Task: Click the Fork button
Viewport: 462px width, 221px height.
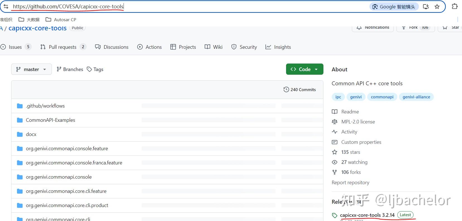Action: [415, 28]
